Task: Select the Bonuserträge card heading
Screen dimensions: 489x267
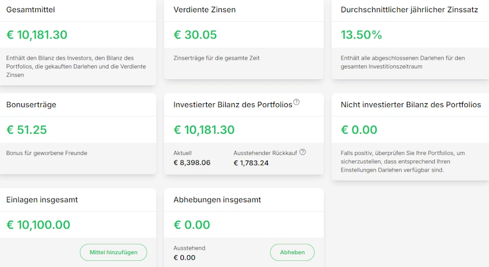Action: pyautogui.click(x=31, y=105)
